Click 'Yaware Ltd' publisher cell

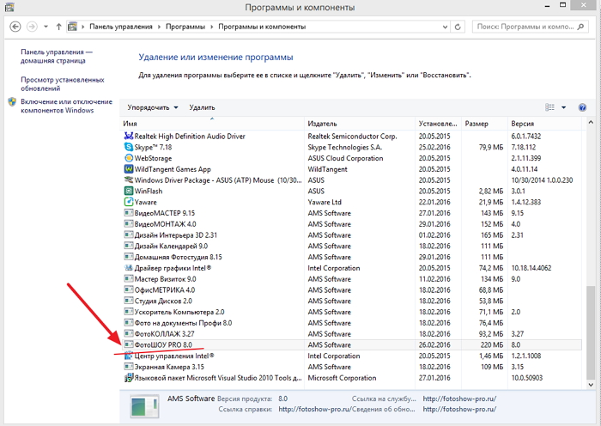325,202
